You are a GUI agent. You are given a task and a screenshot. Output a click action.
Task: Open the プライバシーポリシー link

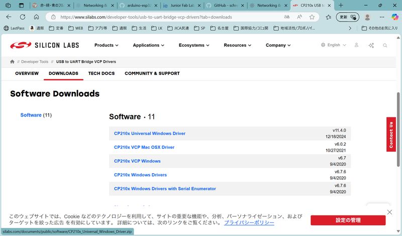249,222
